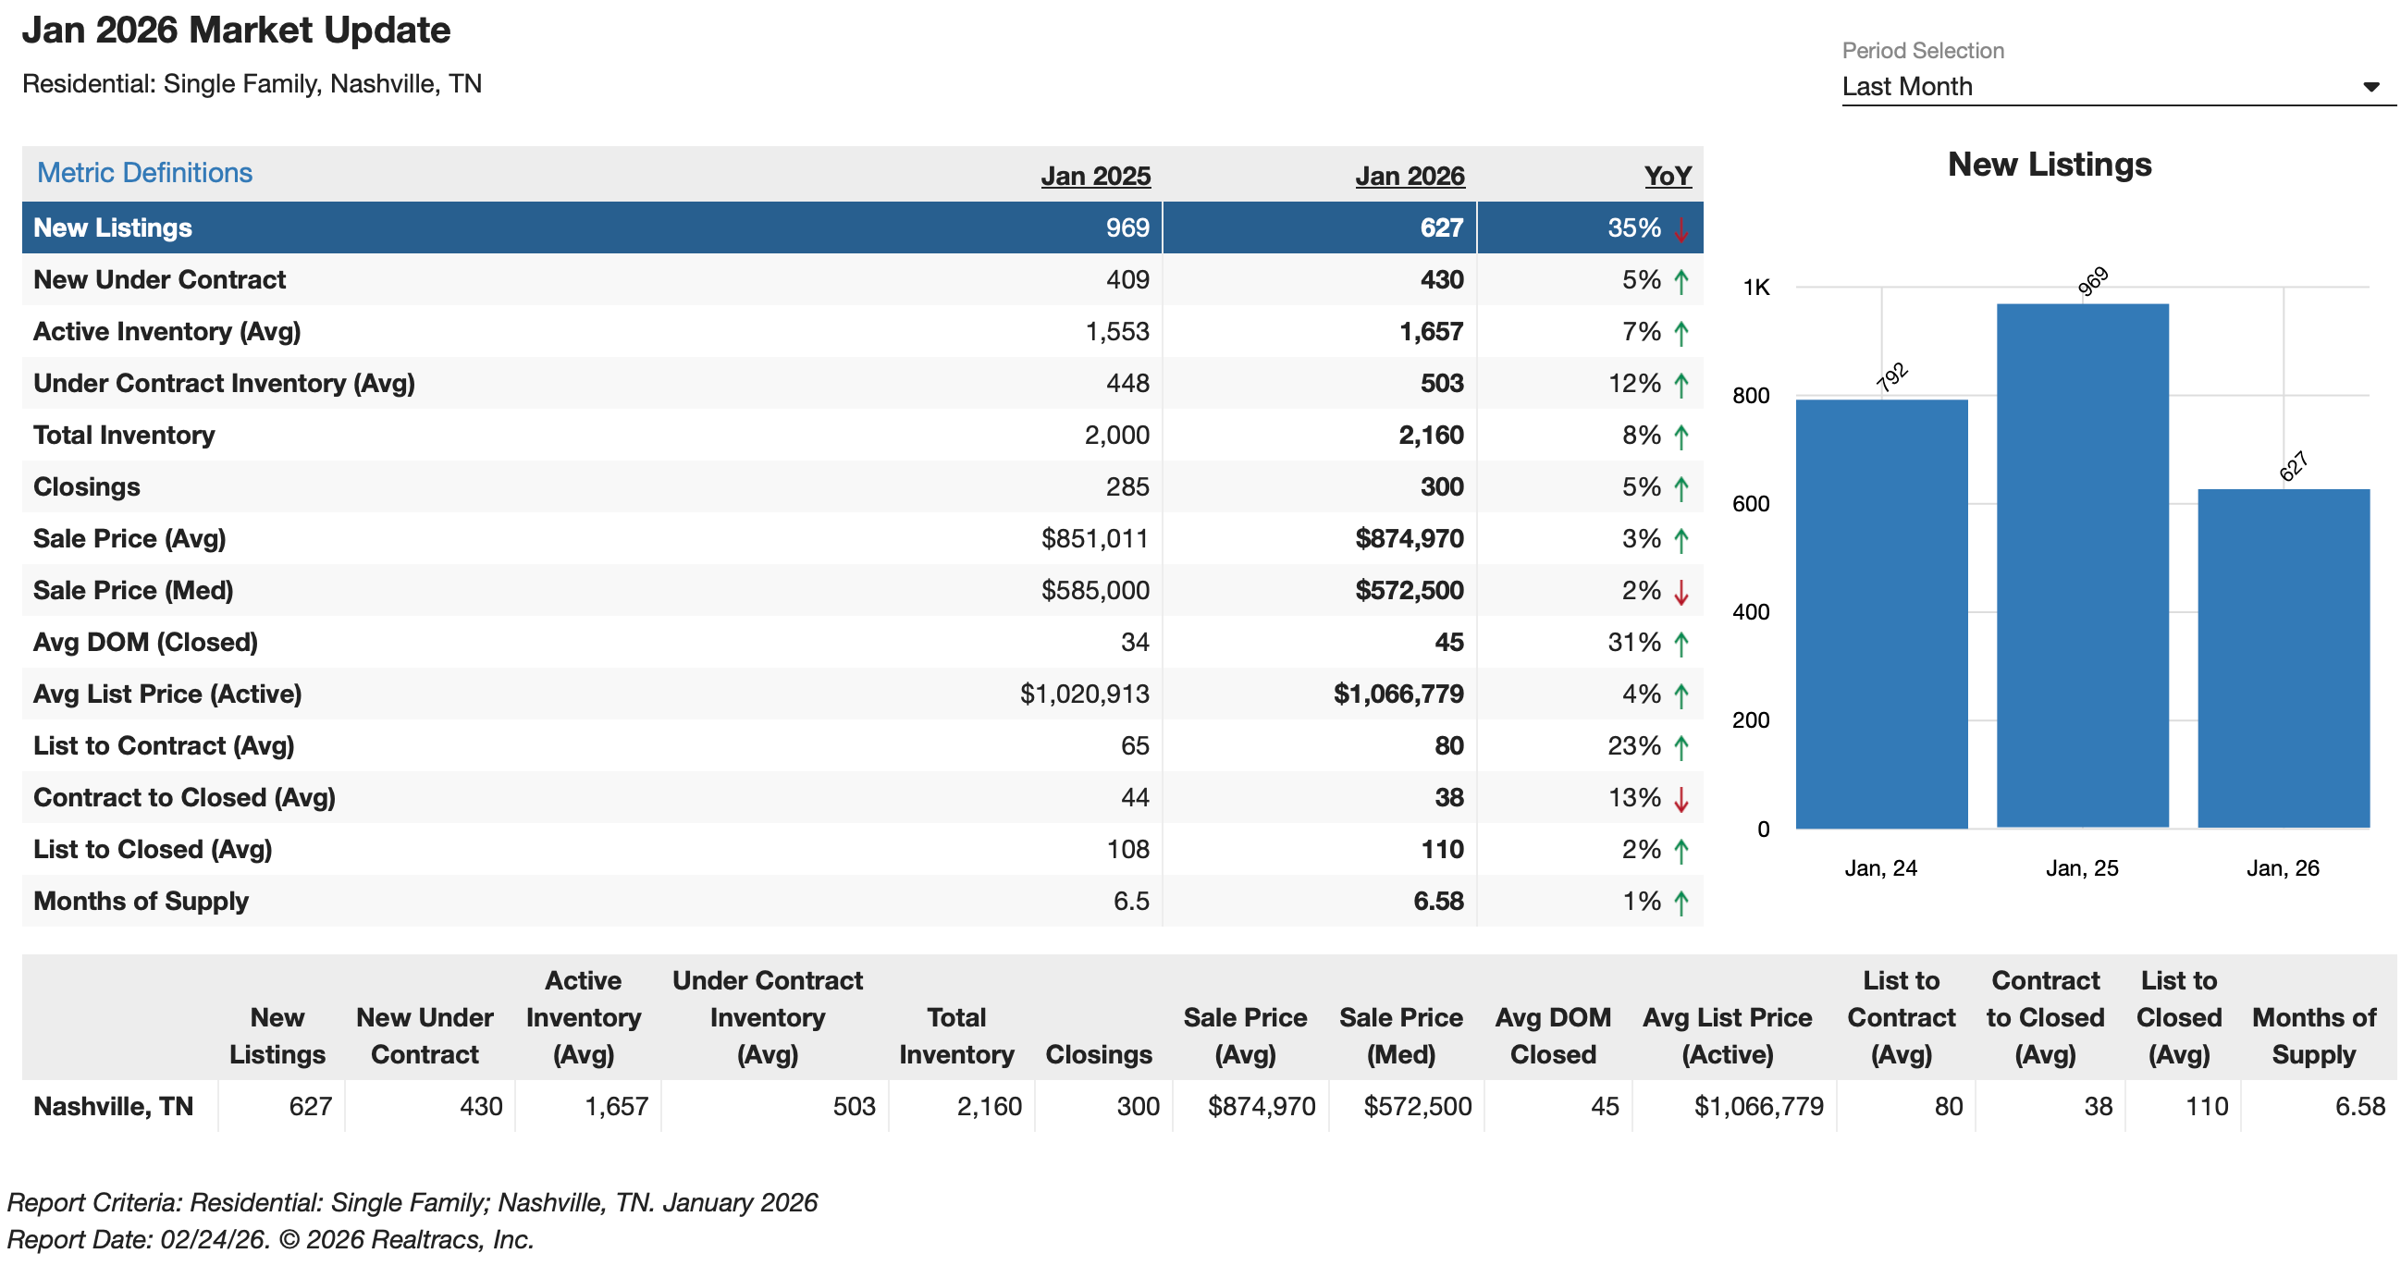Image resolution: width=2401 pixels, height=1278 pixels.
Task: Click green up arrow for List to Contract
Action: [x=1681, y=747]
